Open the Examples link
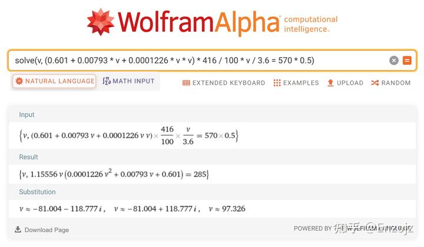Image resolution: width=424 pixels, height=247 pixels. tap(296, 83)
